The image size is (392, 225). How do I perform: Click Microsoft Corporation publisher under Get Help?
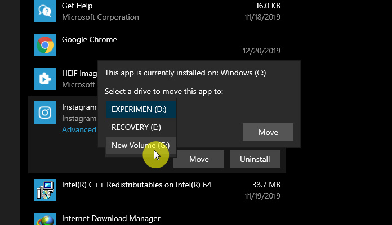[x=100, y=17]
